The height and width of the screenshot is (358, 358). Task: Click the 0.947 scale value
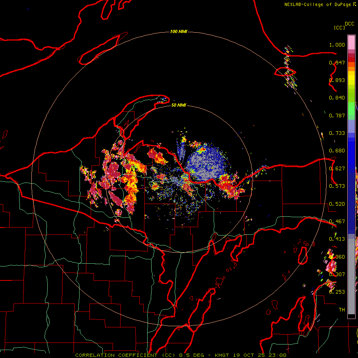pyautogui.click(x=337, y=62)
